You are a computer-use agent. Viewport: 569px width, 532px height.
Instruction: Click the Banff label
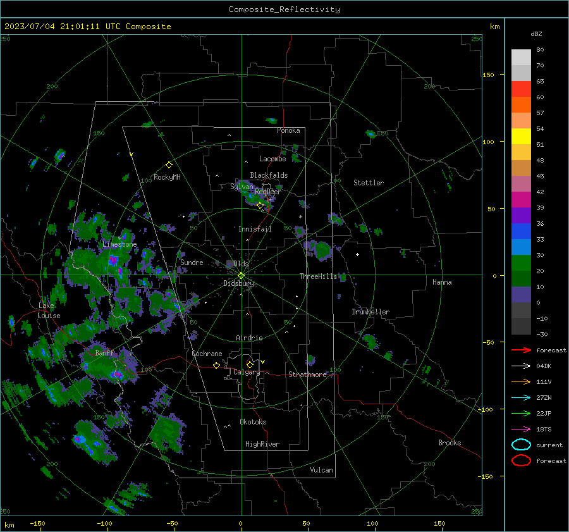click(104, 352)
